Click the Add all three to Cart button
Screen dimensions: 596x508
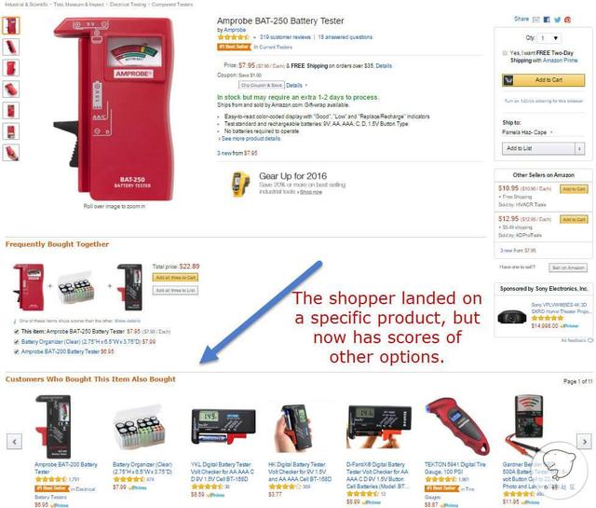click(x=175, y=278)
